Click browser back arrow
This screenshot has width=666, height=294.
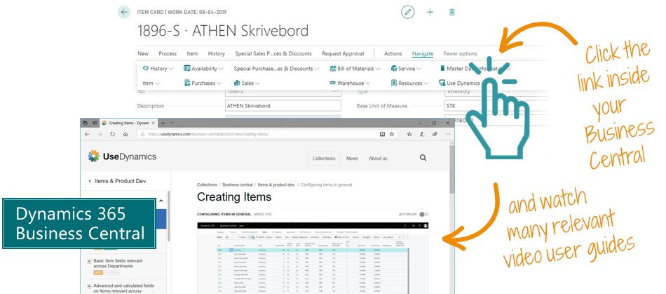click(x=87, y=134)
